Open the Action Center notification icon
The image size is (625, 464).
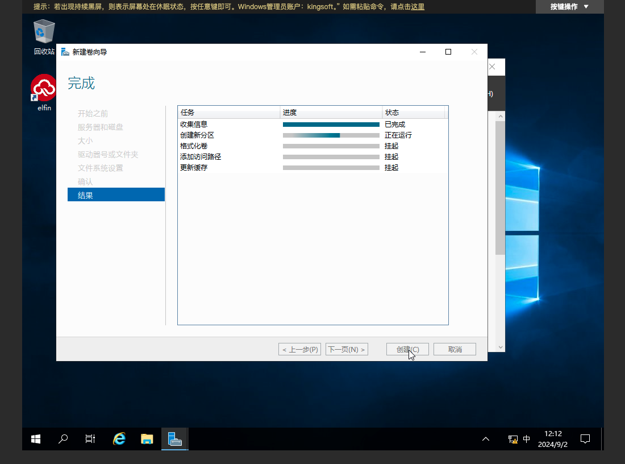coord(585,439)
